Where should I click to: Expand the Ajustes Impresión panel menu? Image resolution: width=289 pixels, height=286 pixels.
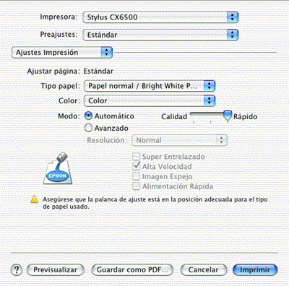[62, 52]
